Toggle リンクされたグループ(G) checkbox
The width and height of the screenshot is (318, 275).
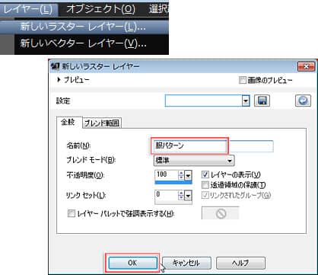coord(205,195)
